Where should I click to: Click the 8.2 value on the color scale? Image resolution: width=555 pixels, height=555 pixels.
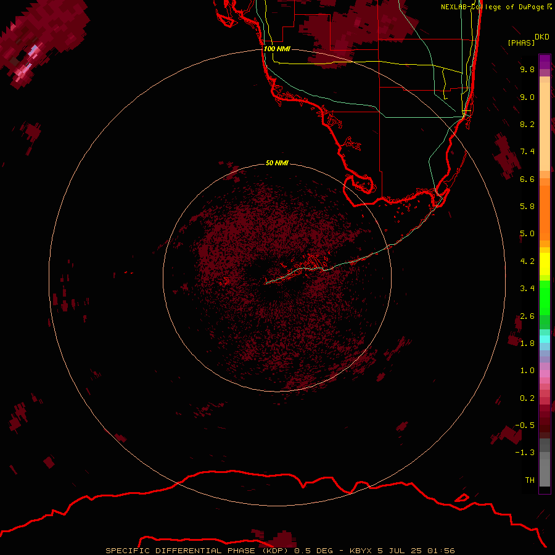click(x=527, y=124)
